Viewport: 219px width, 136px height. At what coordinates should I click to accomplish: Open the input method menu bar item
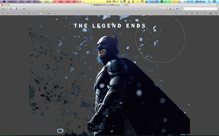click(164, 2)
